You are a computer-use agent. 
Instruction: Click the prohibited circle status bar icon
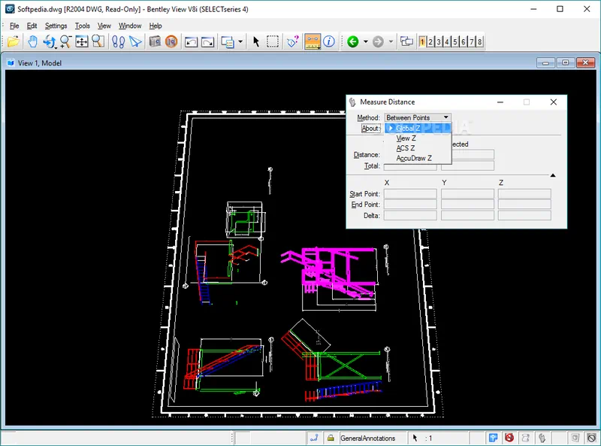[x=591, y=438]
